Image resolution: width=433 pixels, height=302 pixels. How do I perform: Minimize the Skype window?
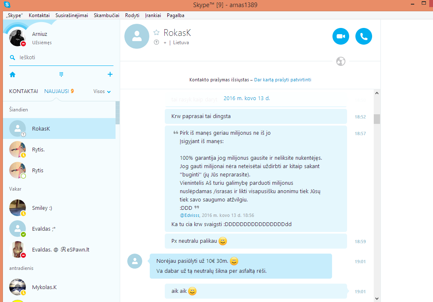coord(413,4)
